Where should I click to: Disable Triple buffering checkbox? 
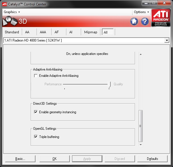(36, 137)
